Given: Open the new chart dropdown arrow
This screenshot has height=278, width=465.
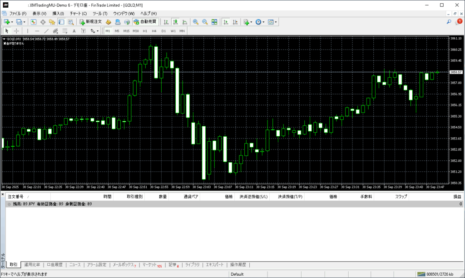Looking at the screenshot, I should (12, 22).
